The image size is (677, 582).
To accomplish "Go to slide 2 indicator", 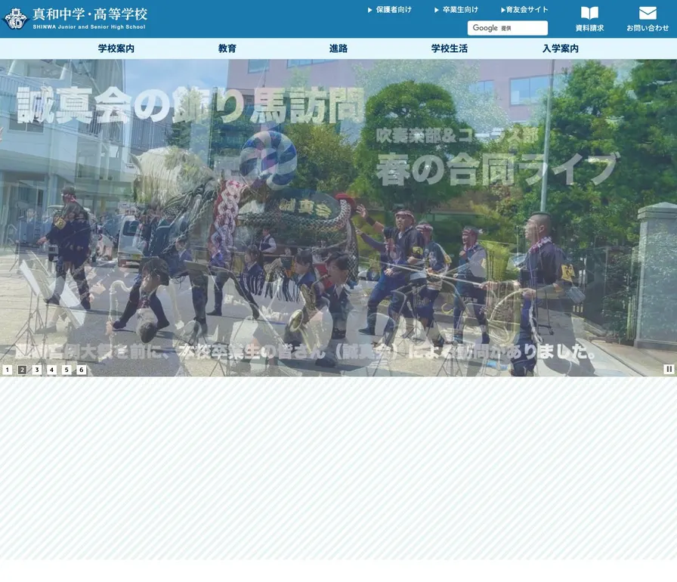I will (x=22, y=370).
